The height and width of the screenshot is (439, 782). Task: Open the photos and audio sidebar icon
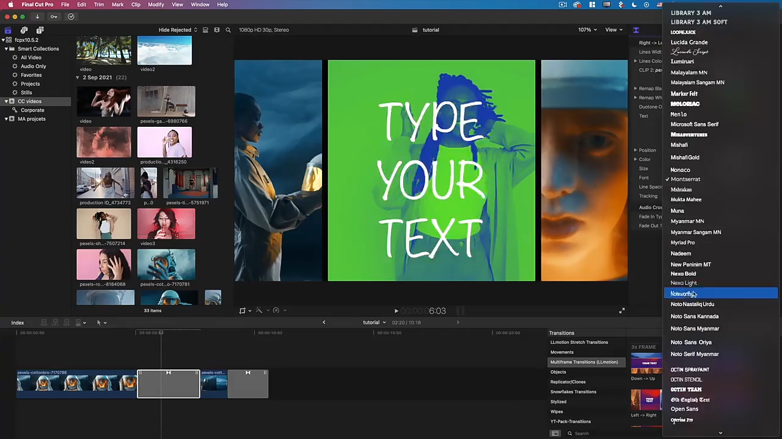click(x=24, y=30)
